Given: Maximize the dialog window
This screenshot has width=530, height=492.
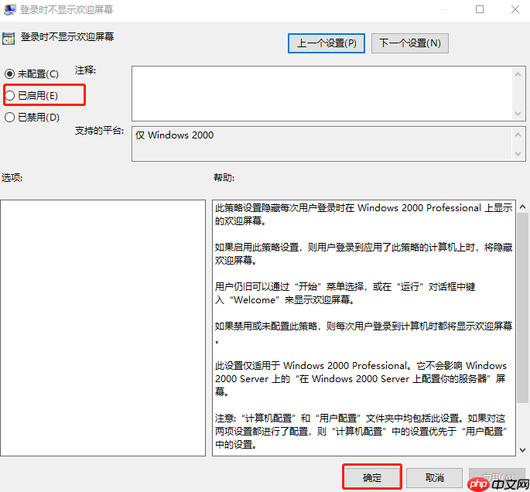Looking at the screenshot, I should pos(479,9).
